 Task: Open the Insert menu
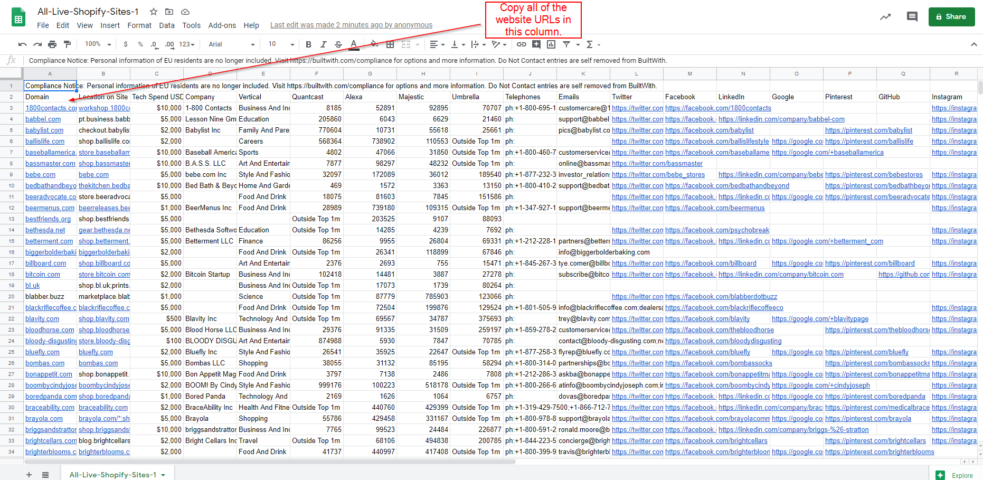pos(110,25)
